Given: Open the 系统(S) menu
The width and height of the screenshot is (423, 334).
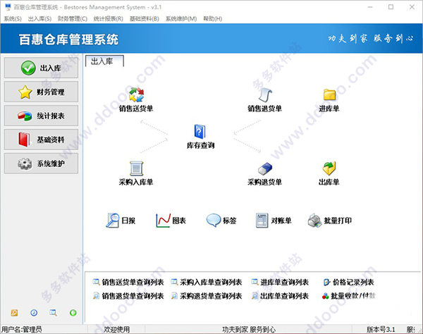Looking at the screenshot, I should [x=13, y=18].
